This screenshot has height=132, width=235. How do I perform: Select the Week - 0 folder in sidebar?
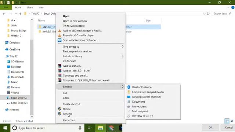pyautogui.click(x=16, y=36)
